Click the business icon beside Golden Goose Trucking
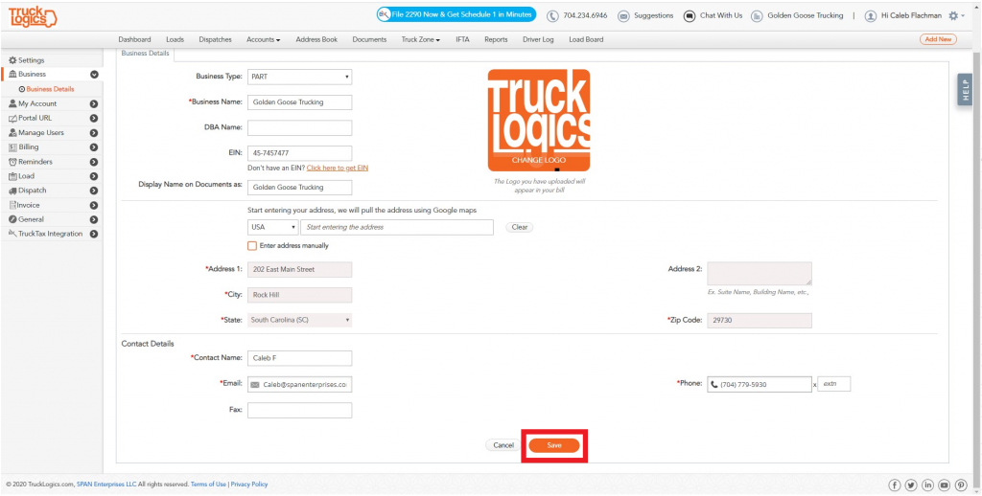Viewport: 982px width, 496px height. (757, 15)
